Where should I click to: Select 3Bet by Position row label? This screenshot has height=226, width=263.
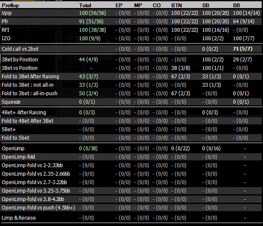tap(20, 60)
